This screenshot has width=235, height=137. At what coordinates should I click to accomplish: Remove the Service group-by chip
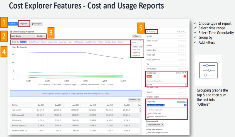26,42
